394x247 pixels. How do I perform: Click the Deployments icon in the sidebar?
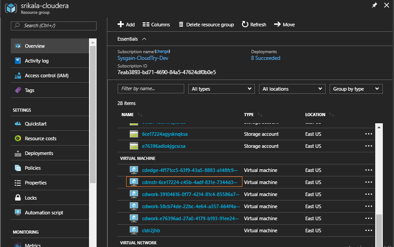(18, 153)
